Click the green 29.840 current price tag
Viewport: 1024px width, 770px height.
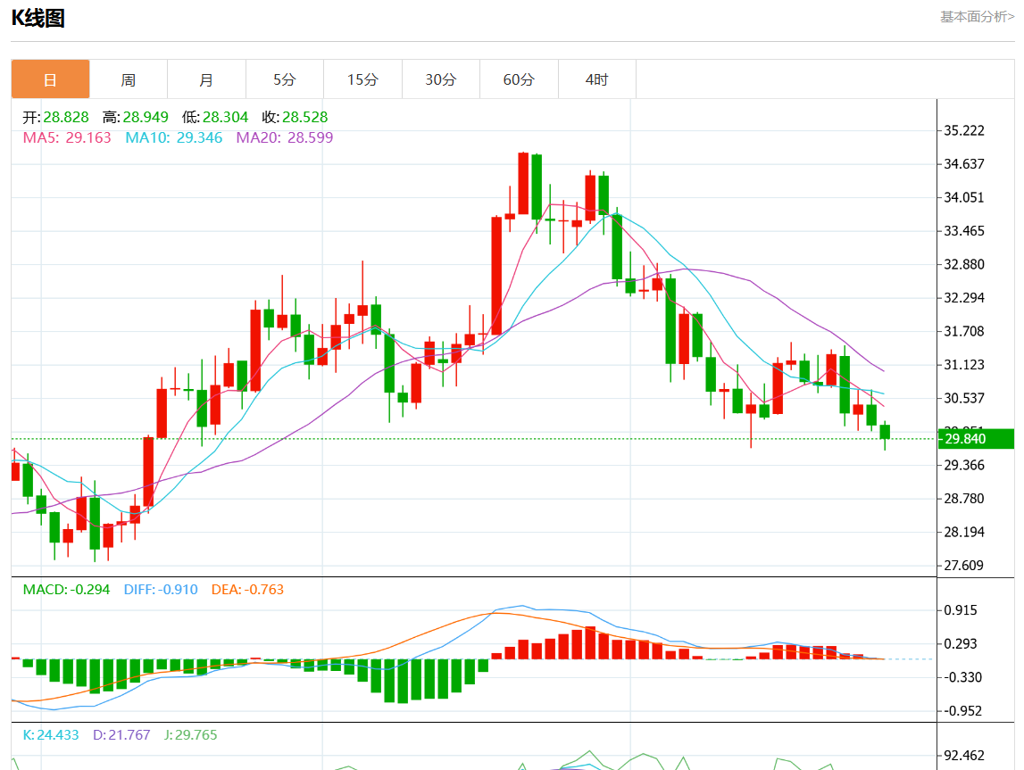[977, 439]
